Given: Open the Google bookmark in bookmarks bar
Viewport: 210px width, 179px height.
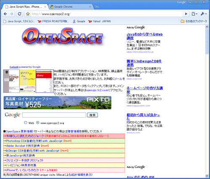Looking at the screenshot, I should click(79, 21).
